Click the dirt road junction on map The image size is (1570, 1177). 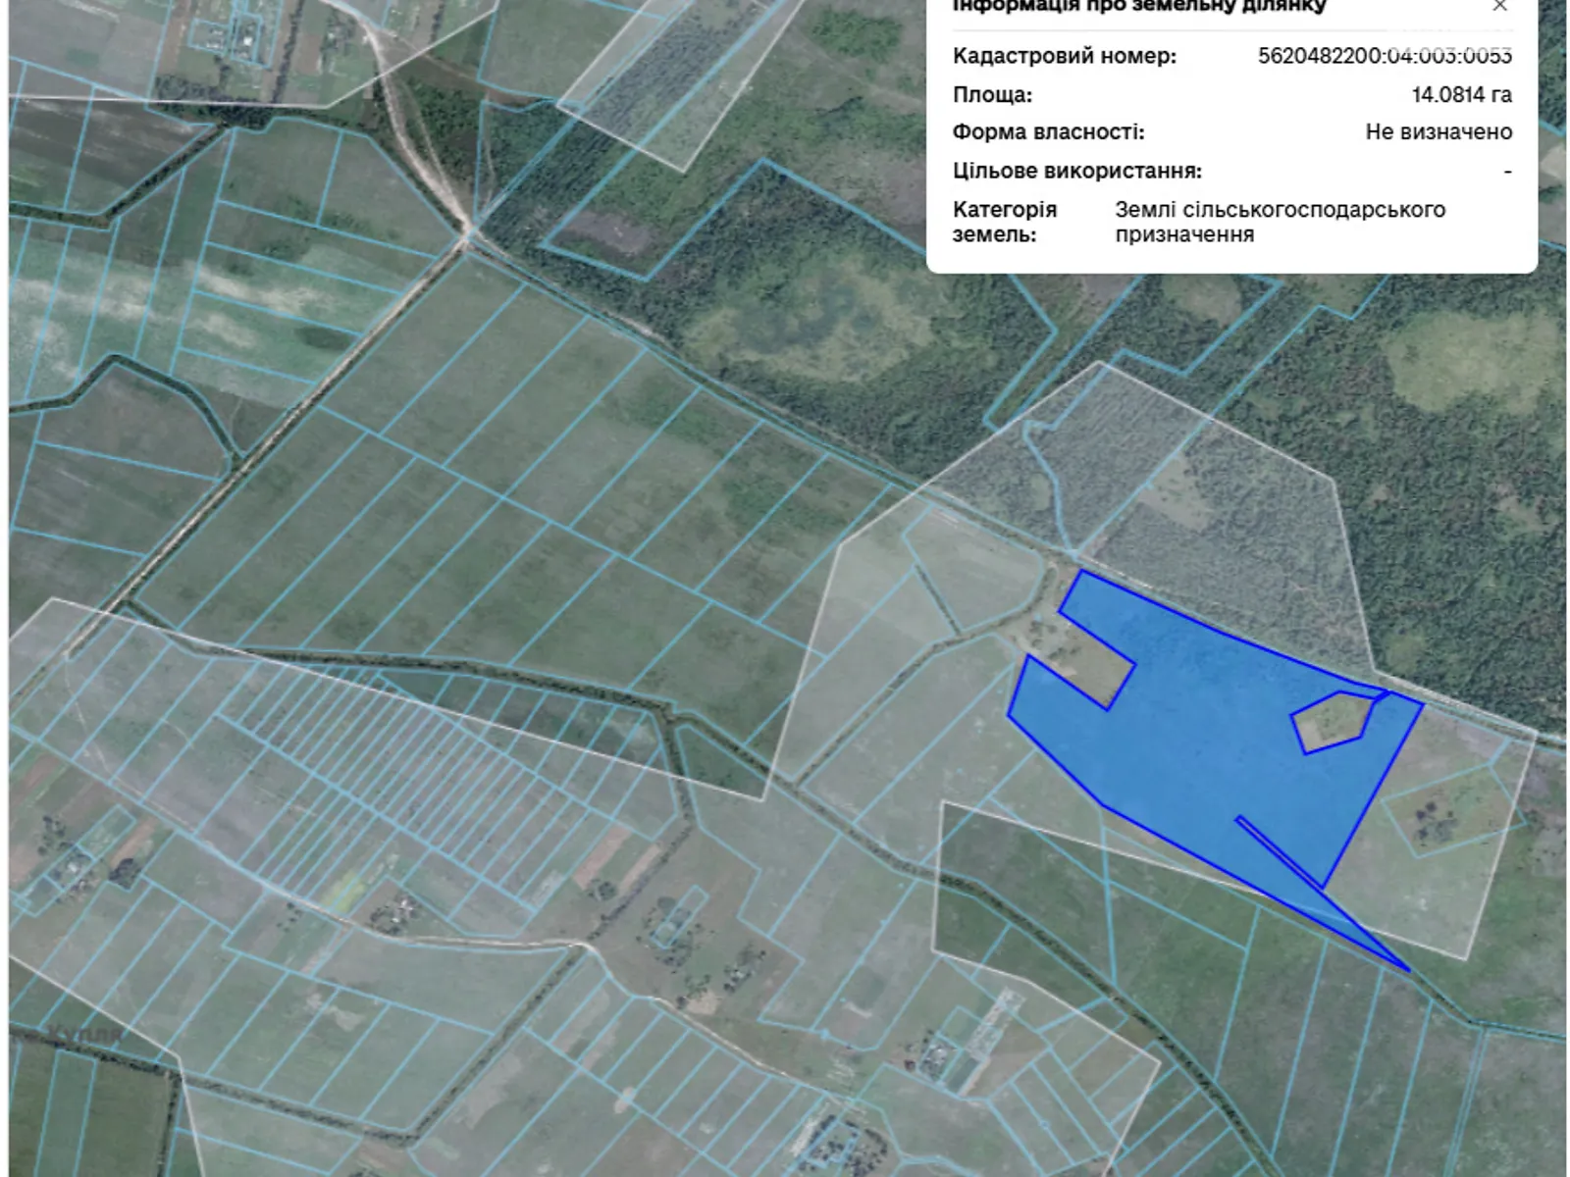coord(469,232)
